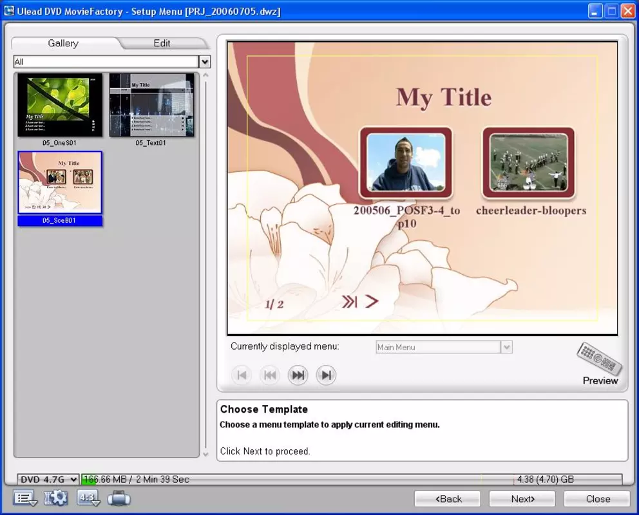Click the cheerleader-bloopers caption text
The height and width of the screenshot is (515, 639).
[531, 211]
